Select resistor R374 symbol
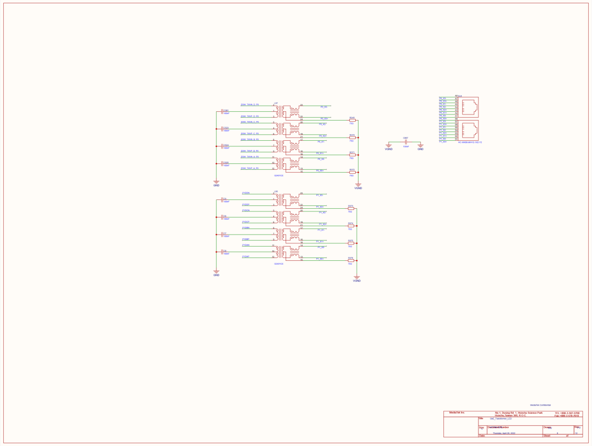Viewport: 592px width, 446px height. [351, 226]
